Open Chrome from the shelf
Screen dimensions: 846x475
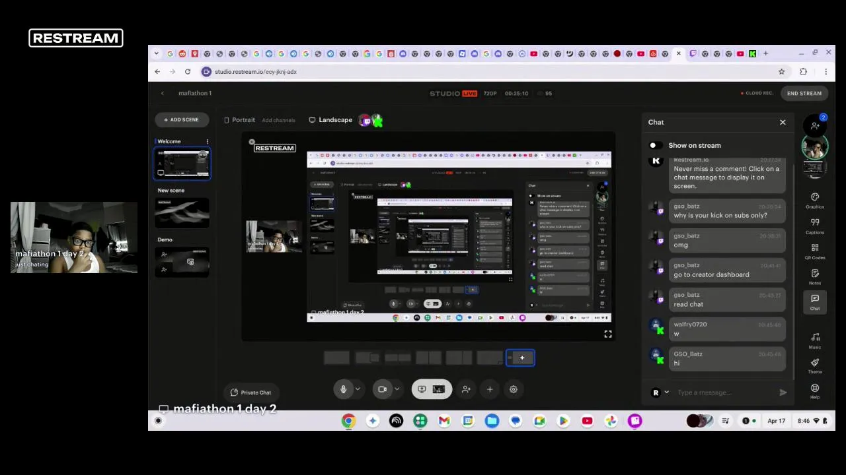tap(348, 421)
